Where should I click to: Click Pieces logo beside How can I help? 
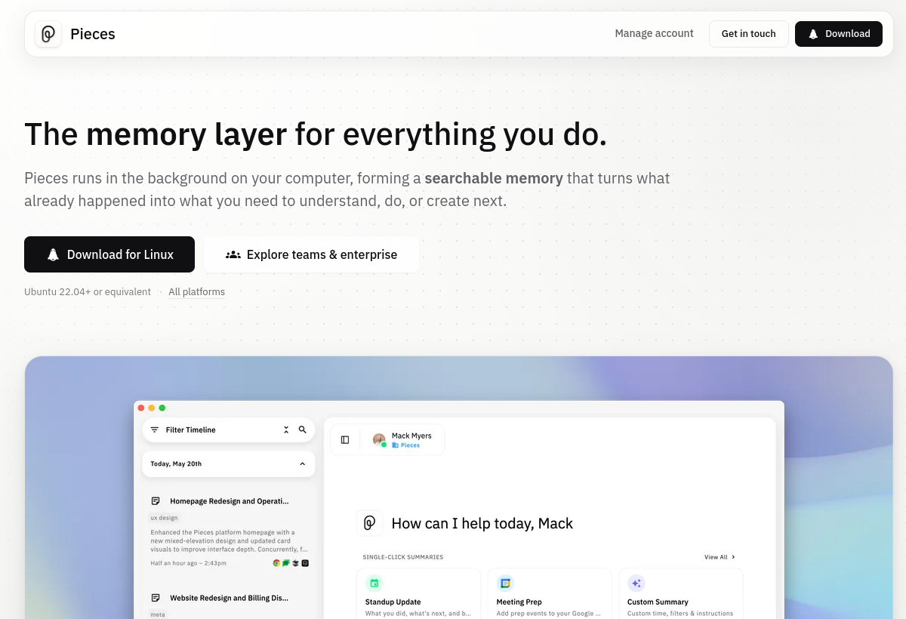point(369,523)
